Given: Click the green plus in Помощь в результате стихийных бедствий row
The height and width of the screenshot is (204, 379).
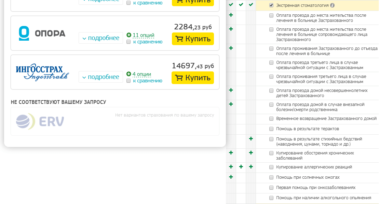Looking at the screenshot, I should point(251,139).
